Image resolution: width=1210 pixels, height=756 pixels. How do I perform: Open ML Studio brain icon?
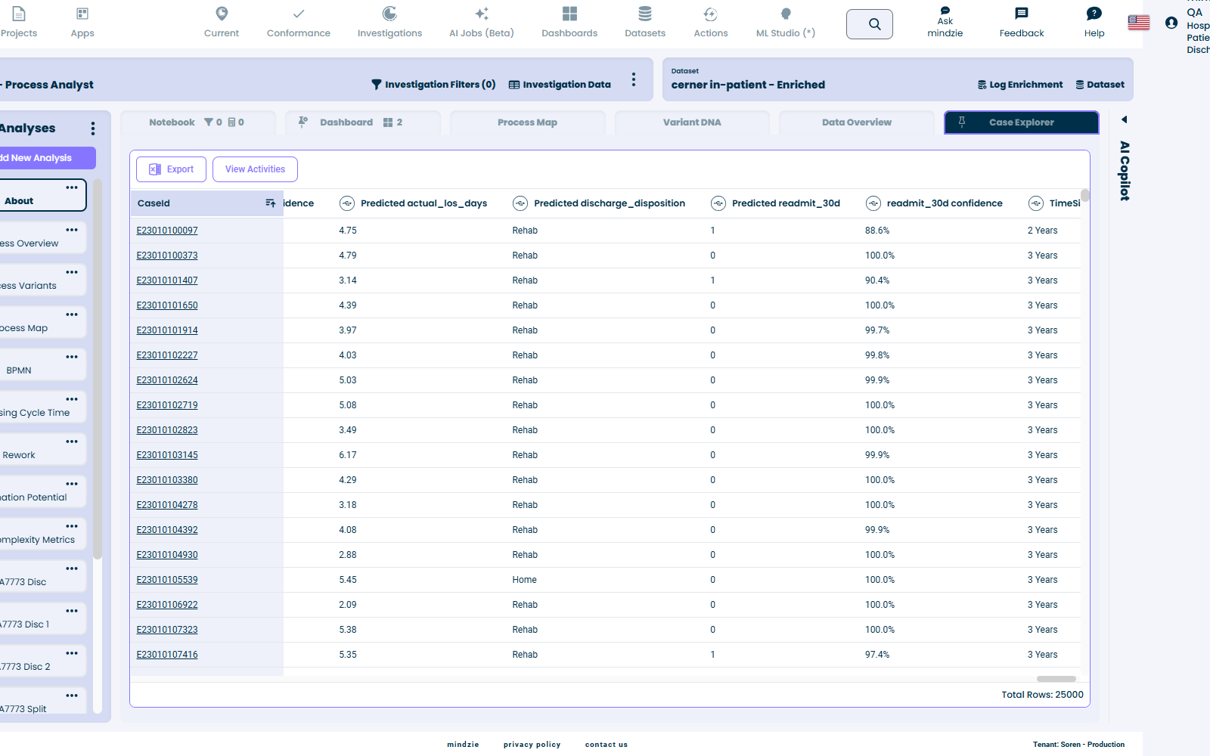[786, 14]
